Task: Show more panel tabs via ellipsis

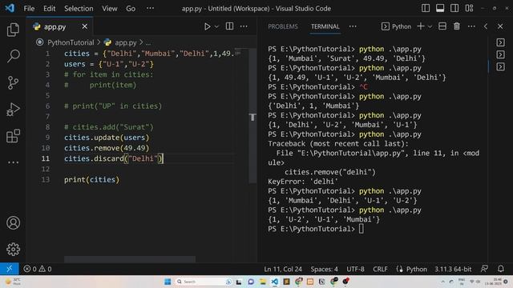Action: tap(353, 26)
